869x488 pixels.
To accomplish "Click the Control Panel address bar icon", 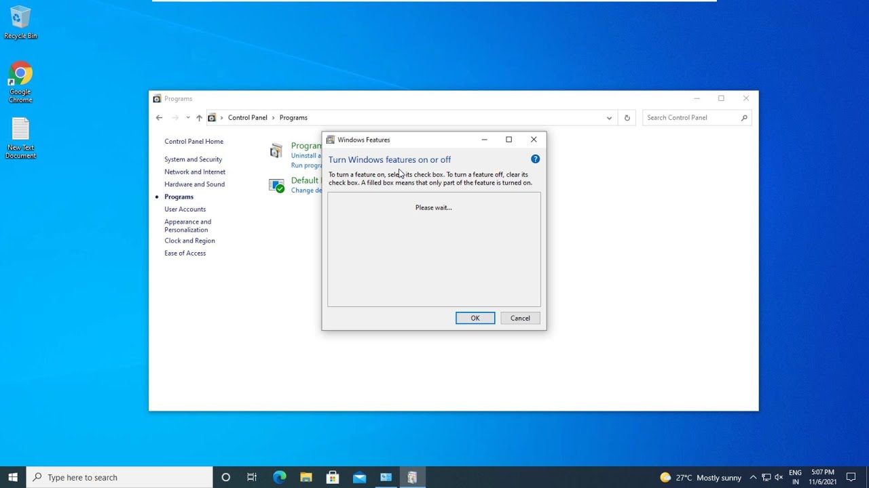I will coord(212,117).
